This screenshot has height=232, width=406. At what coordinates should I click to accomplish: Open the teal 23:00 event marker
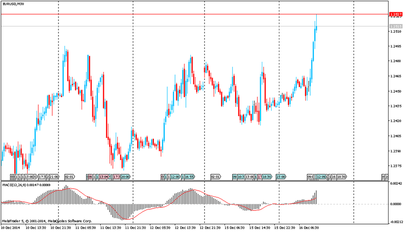click(280, 177)
